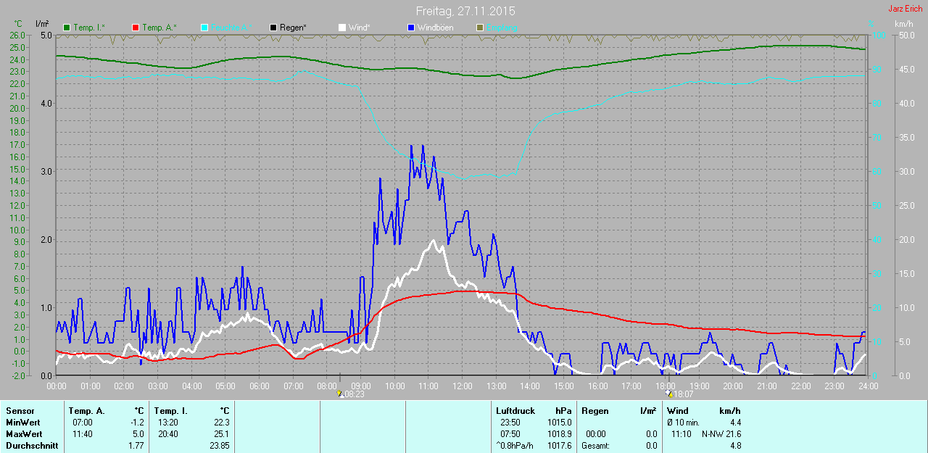Click the cyan humidity legend swatch

click(x=204, y=28)
